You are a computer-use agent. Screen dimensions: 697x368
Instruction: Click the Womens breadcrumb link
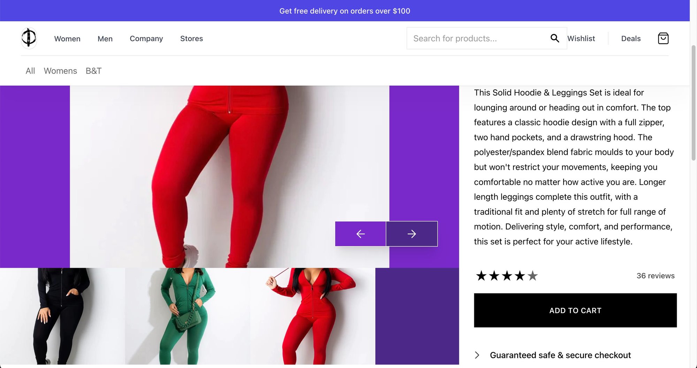pos(60,71)
